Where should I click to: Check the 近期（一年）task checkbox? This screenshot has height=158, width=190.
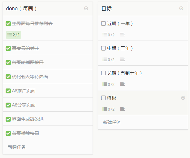pyautogui.click(x=103, y=23)
